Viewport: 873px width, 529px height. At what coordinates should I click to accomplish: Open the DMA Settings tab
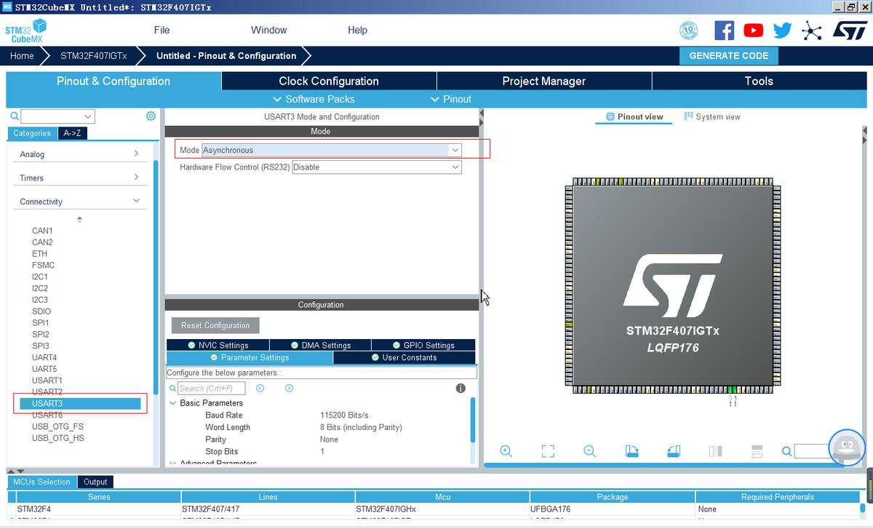point(321,345)
